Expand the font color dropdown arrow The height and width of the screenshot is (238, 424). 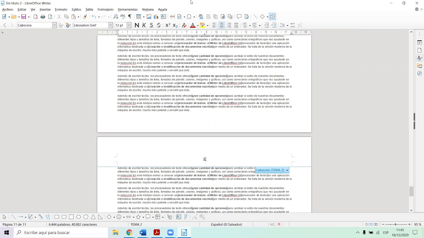coord(198,25)
